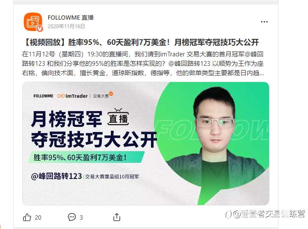The image size is (308, 229).
Task: Click the comment count 3
Action: point(81,217)
